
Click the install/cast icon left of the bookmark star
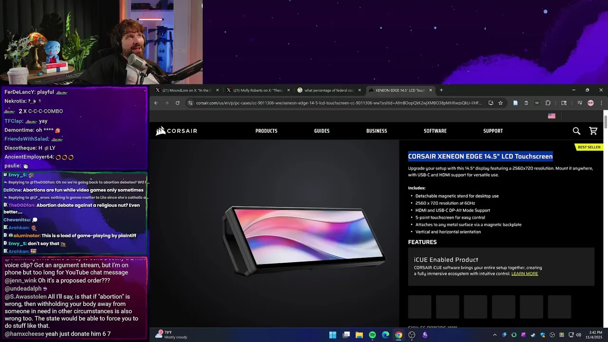coord(491,103)
